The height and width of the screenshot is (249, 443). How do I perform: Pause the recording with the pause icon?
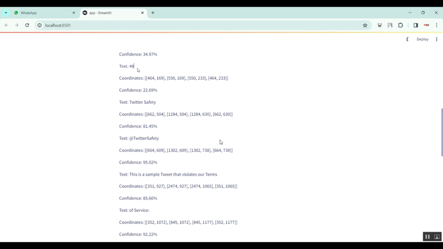click(x=427, y=237)
